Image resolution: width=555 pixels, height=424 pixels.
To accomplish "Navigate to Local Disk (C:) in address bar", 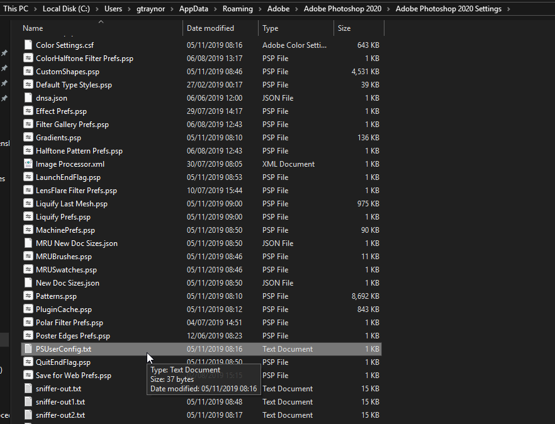I will 66,9.
